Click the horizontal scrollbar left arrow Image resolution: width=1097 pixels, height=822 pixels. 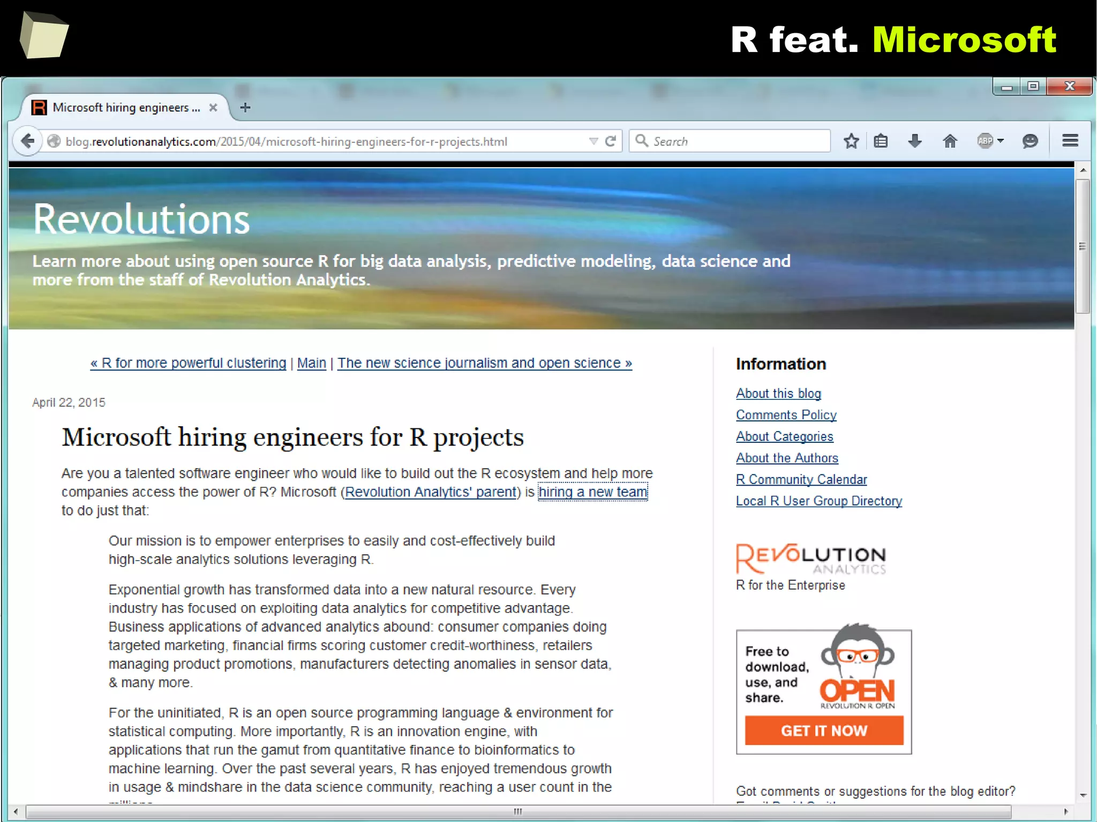click(16, 811)
